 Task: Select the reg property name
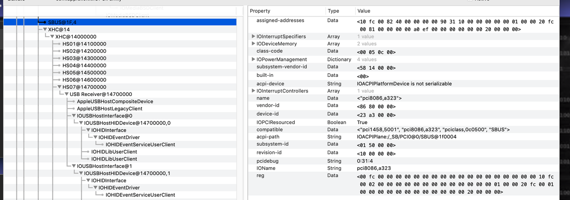point(261,176)
